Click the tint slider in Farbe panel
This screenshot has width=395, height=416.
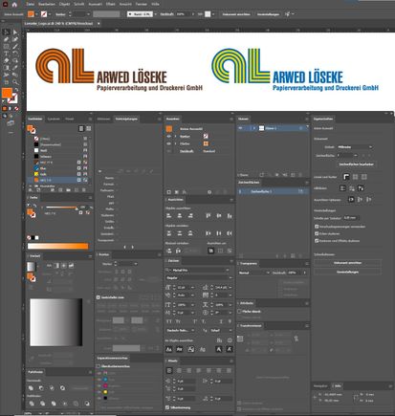(x=61, y=208)
